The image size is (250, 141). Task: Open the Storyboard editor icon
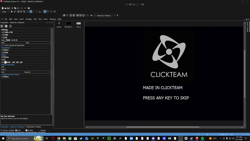71,15
